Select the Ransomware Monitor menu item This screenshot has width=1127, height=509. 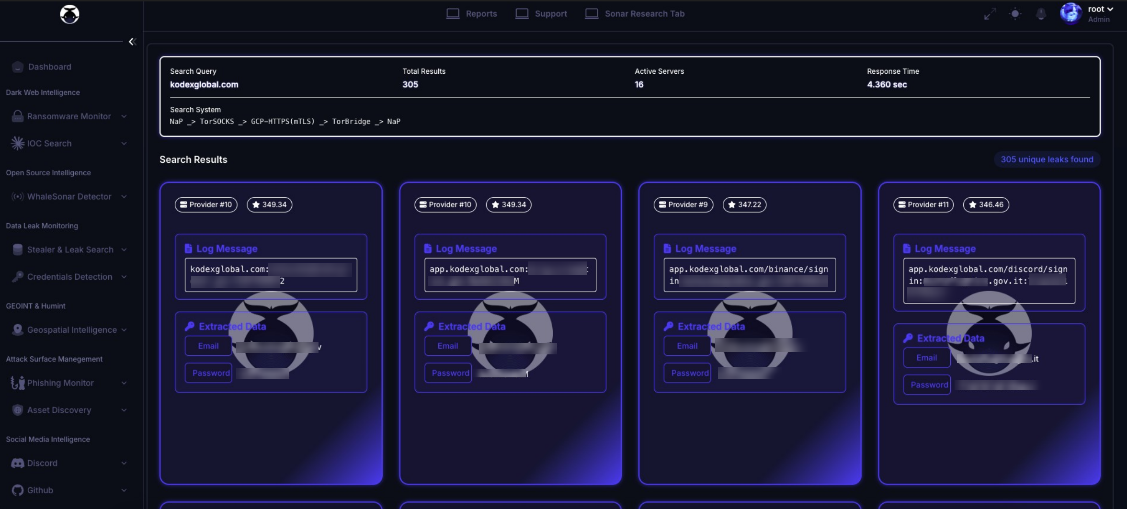[69, 116]
